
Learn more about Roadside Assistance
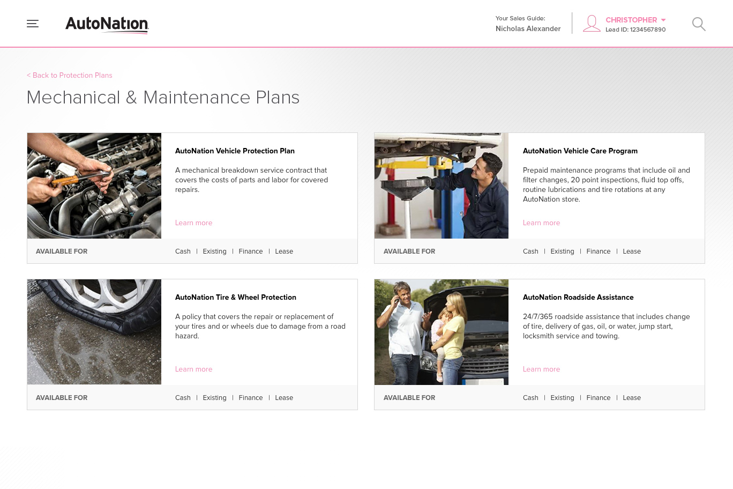[x=541, y=369]
